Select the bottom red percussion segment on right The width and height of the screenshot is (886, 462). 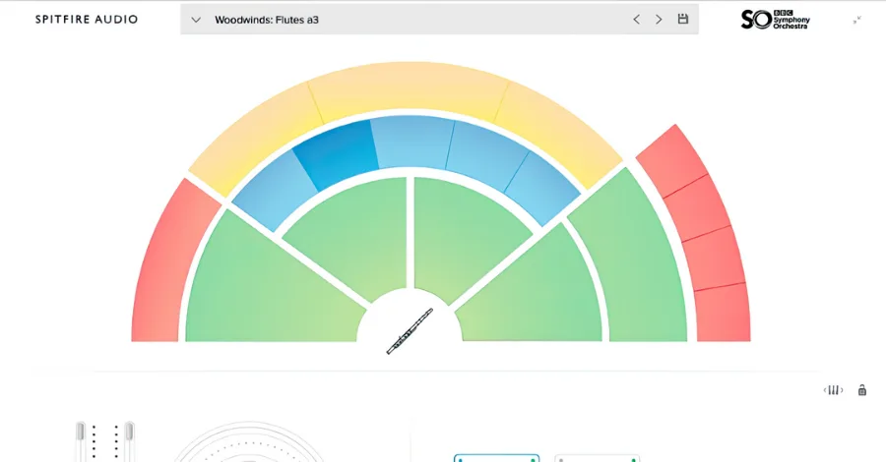click(x=723, y=313)
